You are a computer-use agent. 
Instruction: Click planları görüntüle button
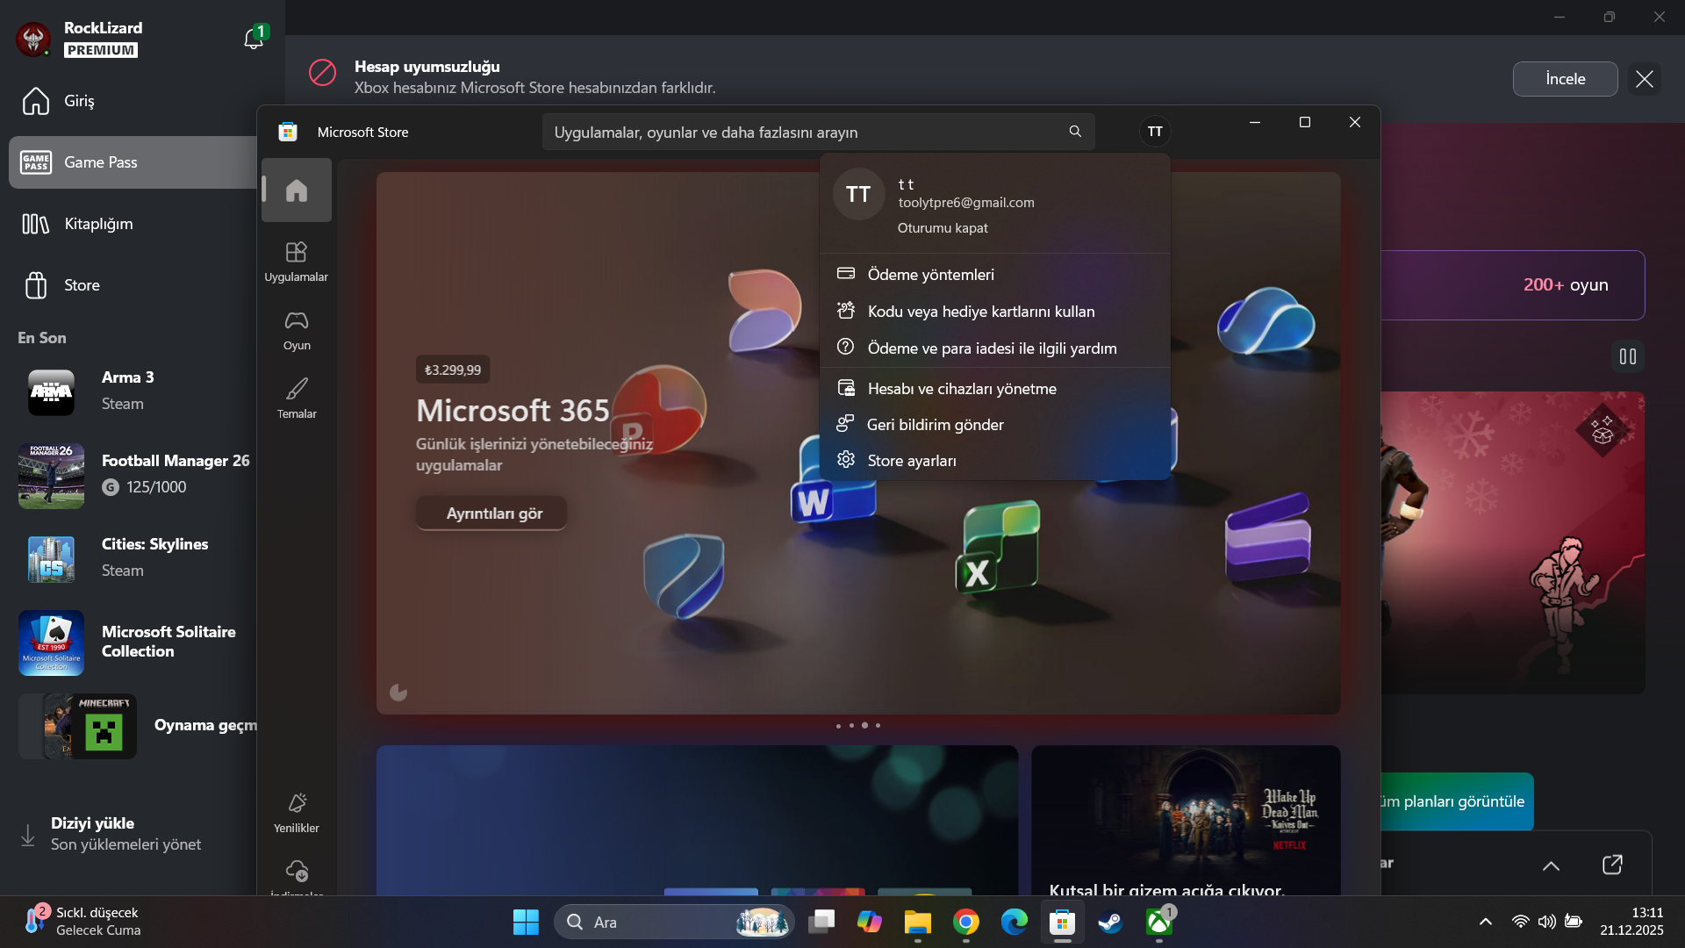click(x=1457, y=801)
